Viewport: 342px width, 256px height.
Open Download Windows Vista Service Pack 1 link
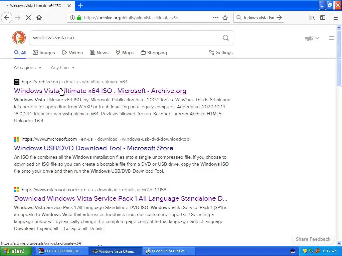121,199
